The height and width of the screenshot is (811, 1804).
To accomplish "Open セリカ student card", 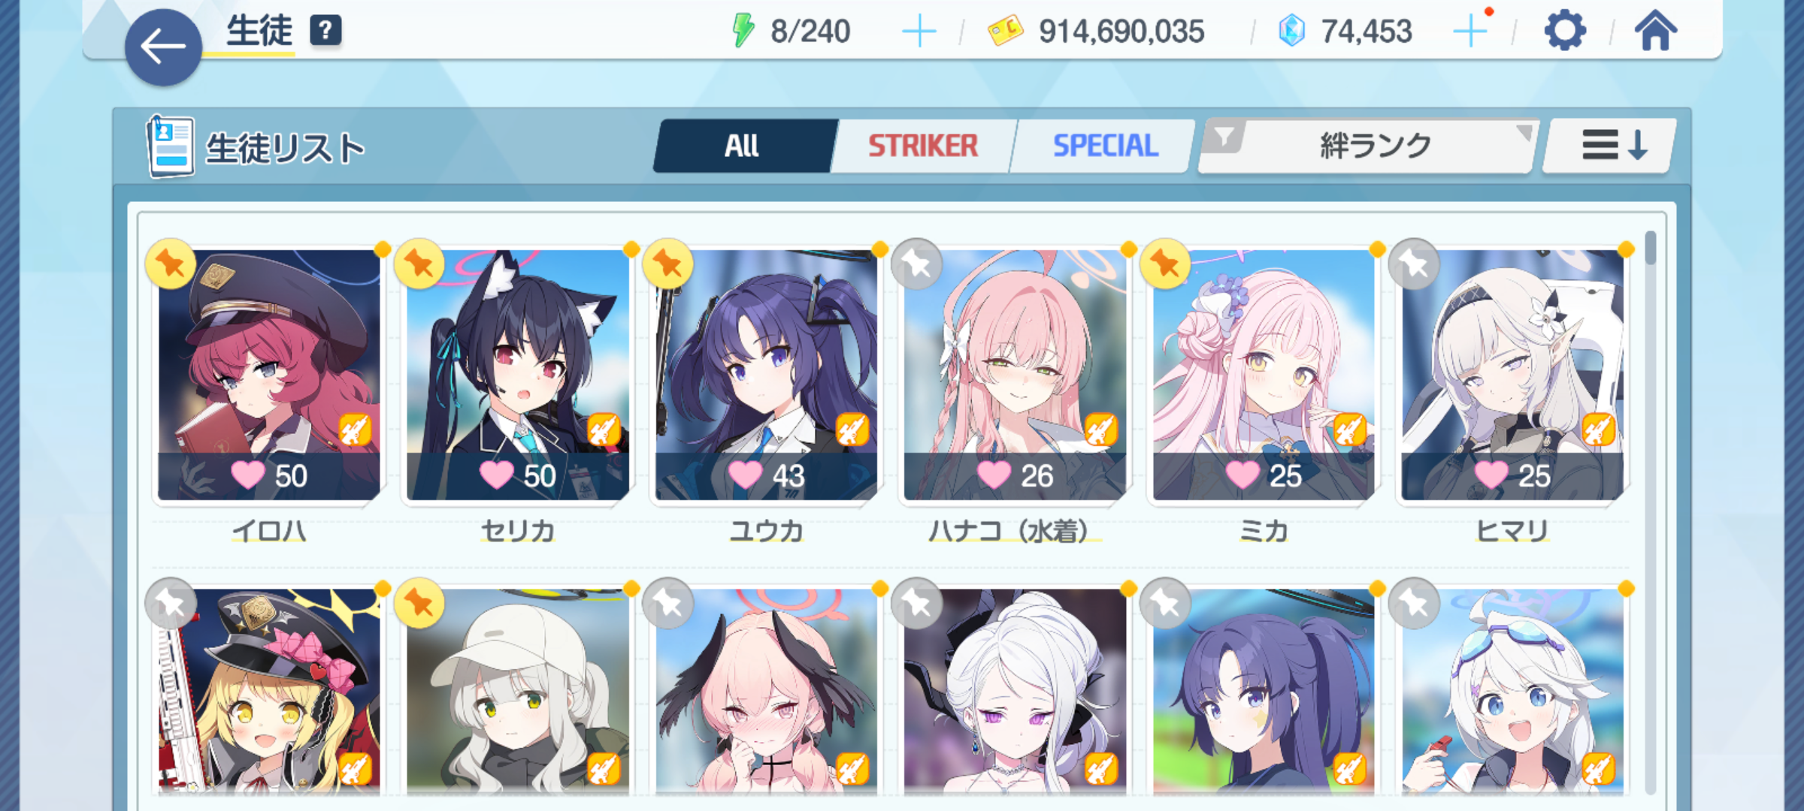I will click(x=518, y=375).
